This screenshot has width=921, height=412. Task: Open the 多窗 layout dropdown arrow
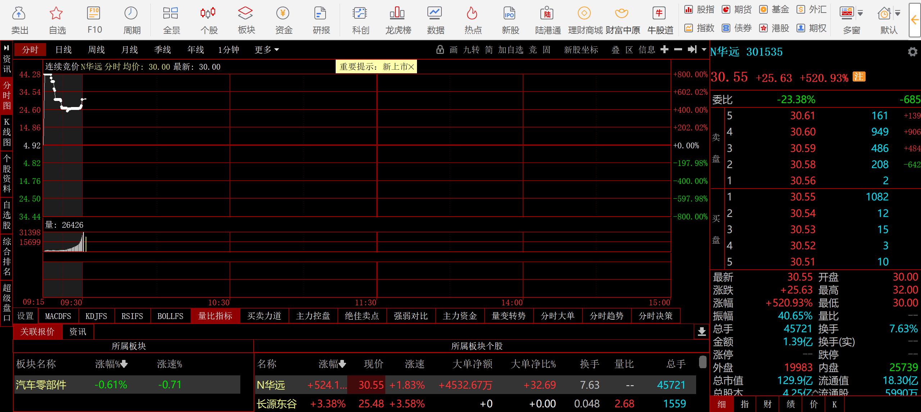tap(860, 14)
